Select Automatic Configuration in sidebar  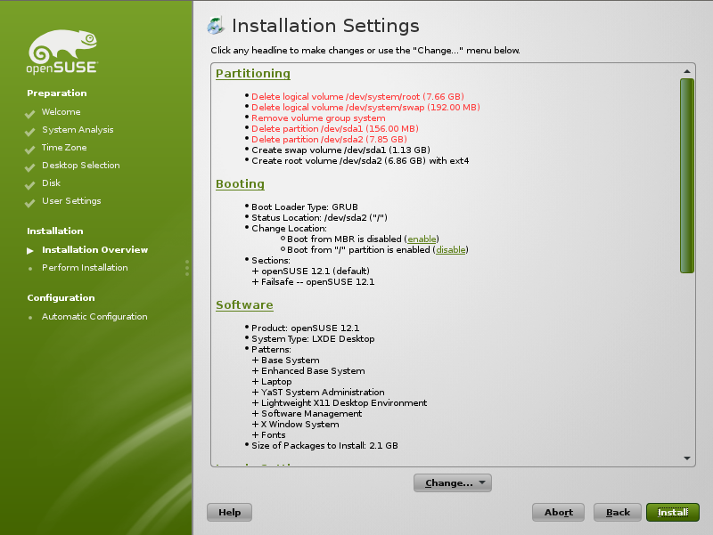tap(94, 317)
